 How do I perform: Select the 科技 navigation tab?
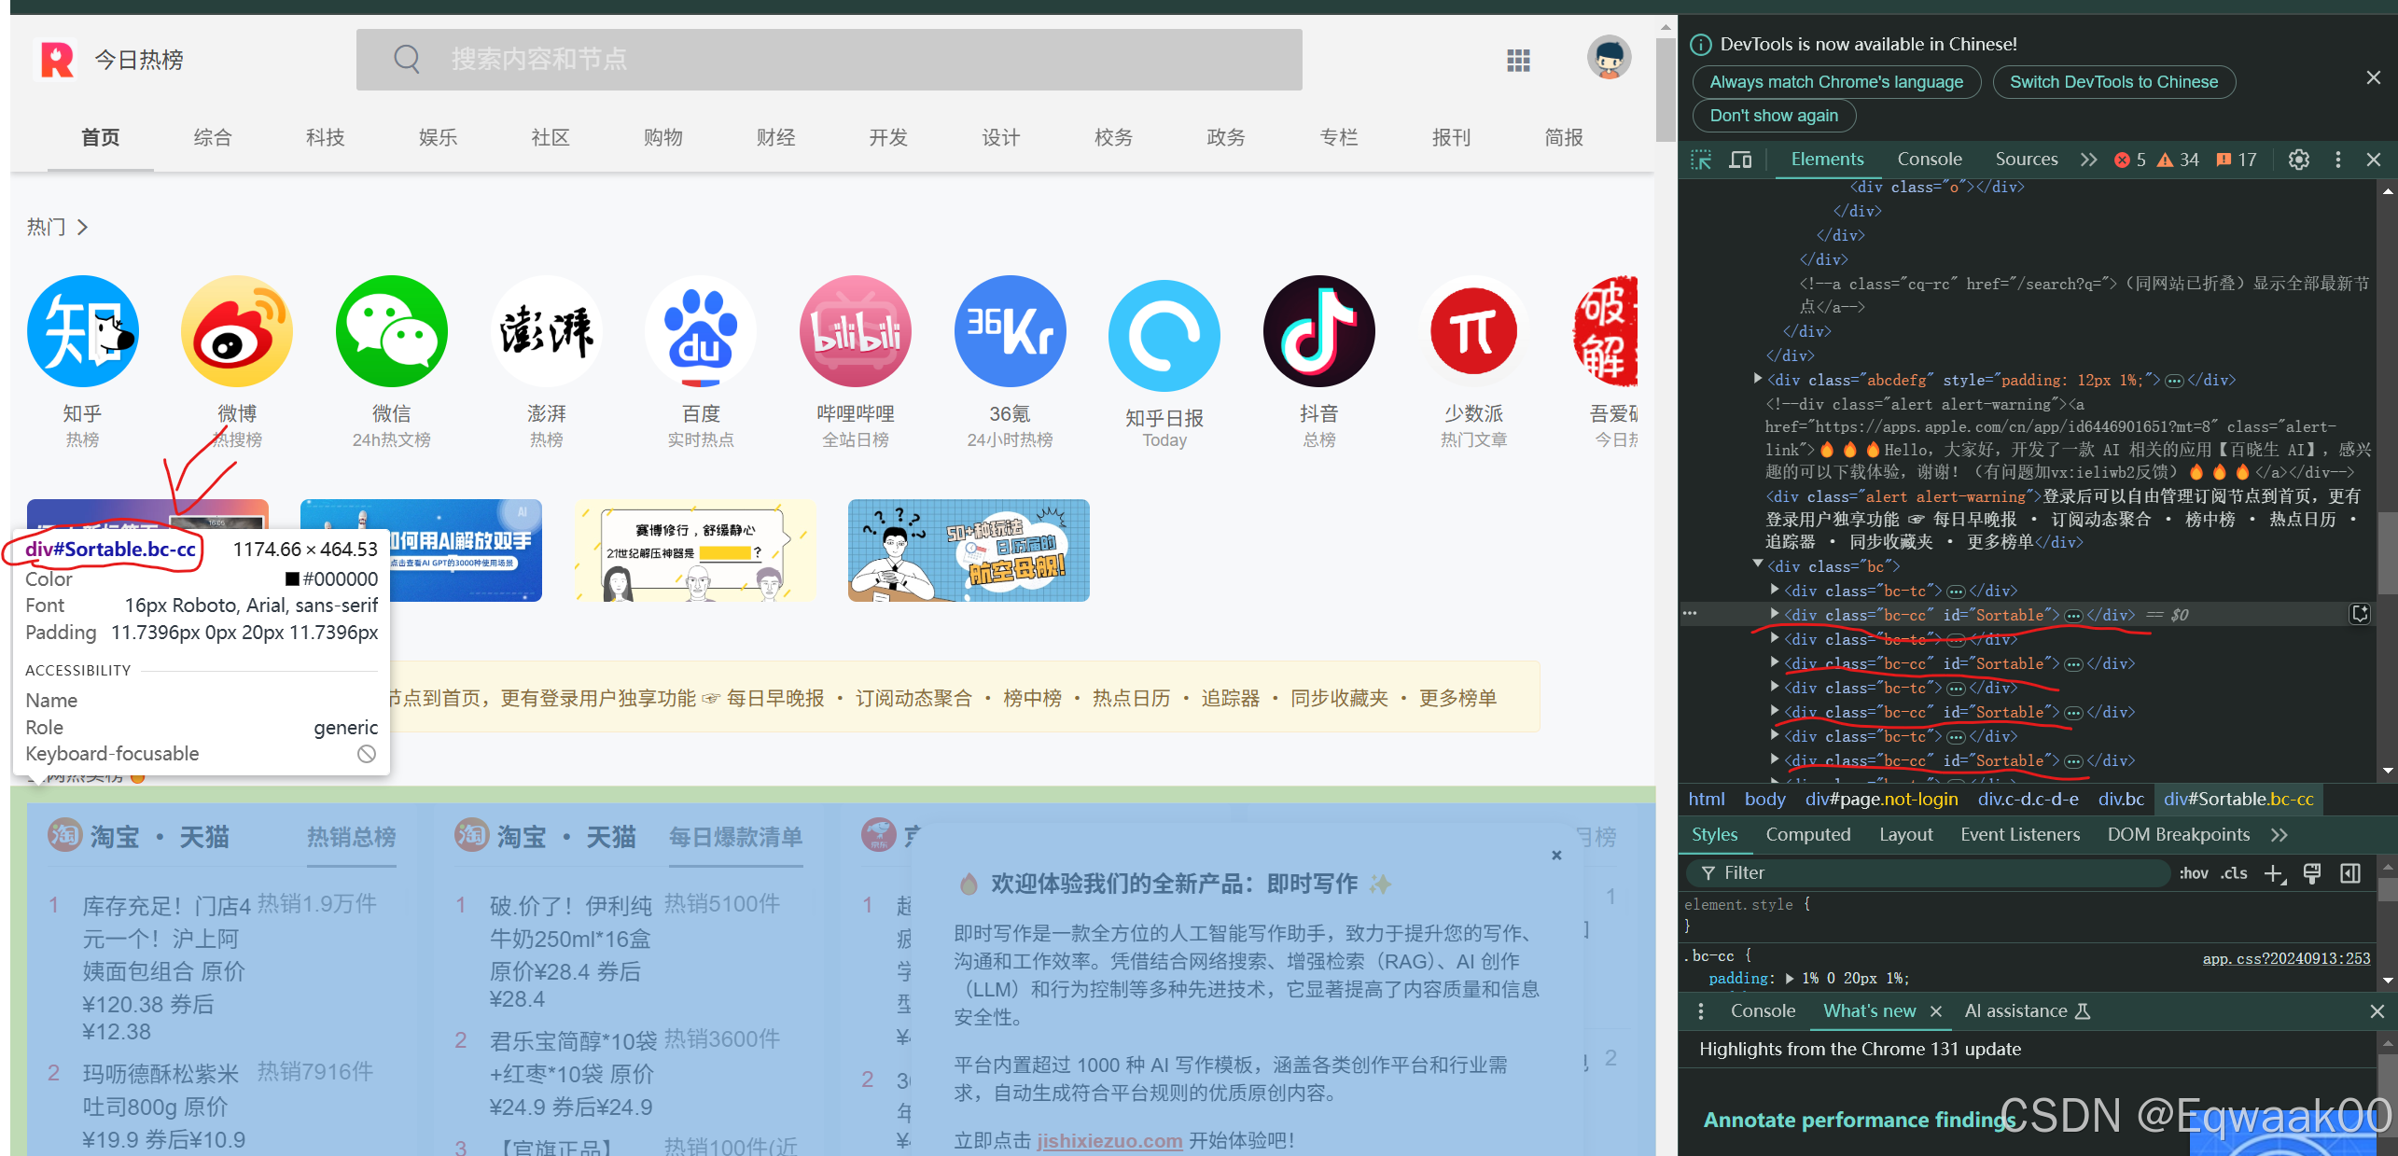coord(325,137)
